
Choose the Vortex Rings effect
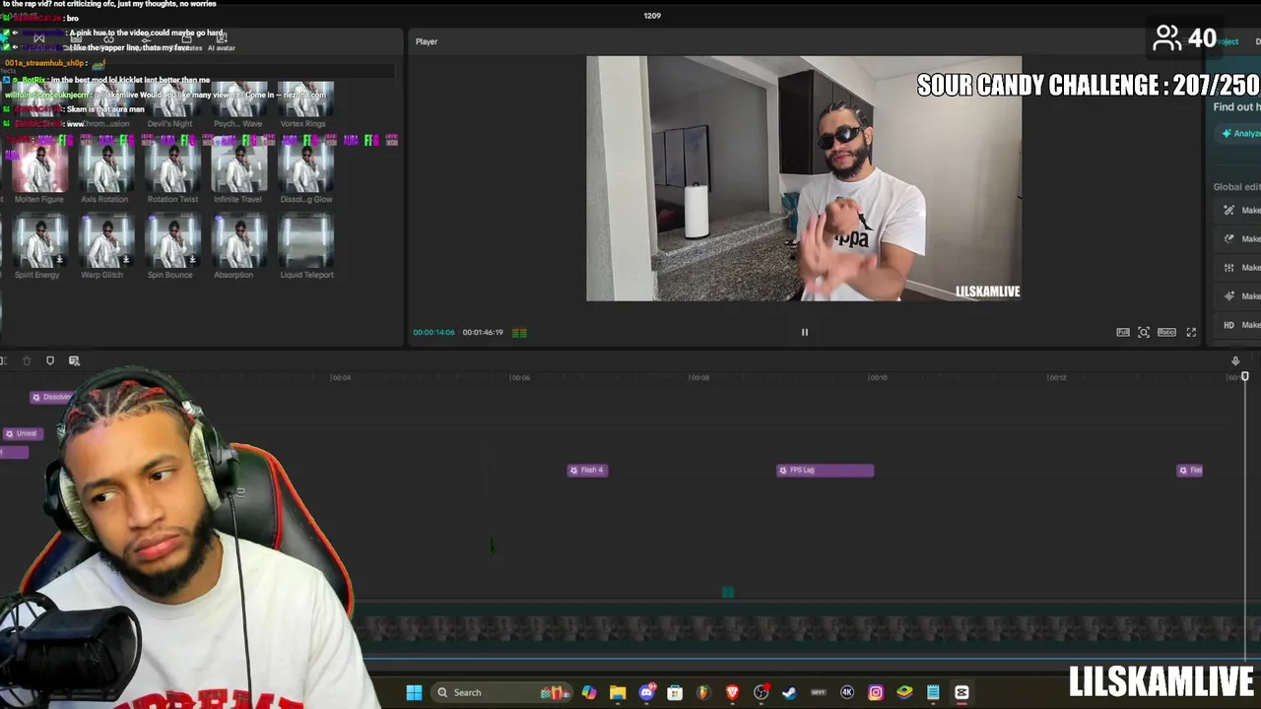305,100
